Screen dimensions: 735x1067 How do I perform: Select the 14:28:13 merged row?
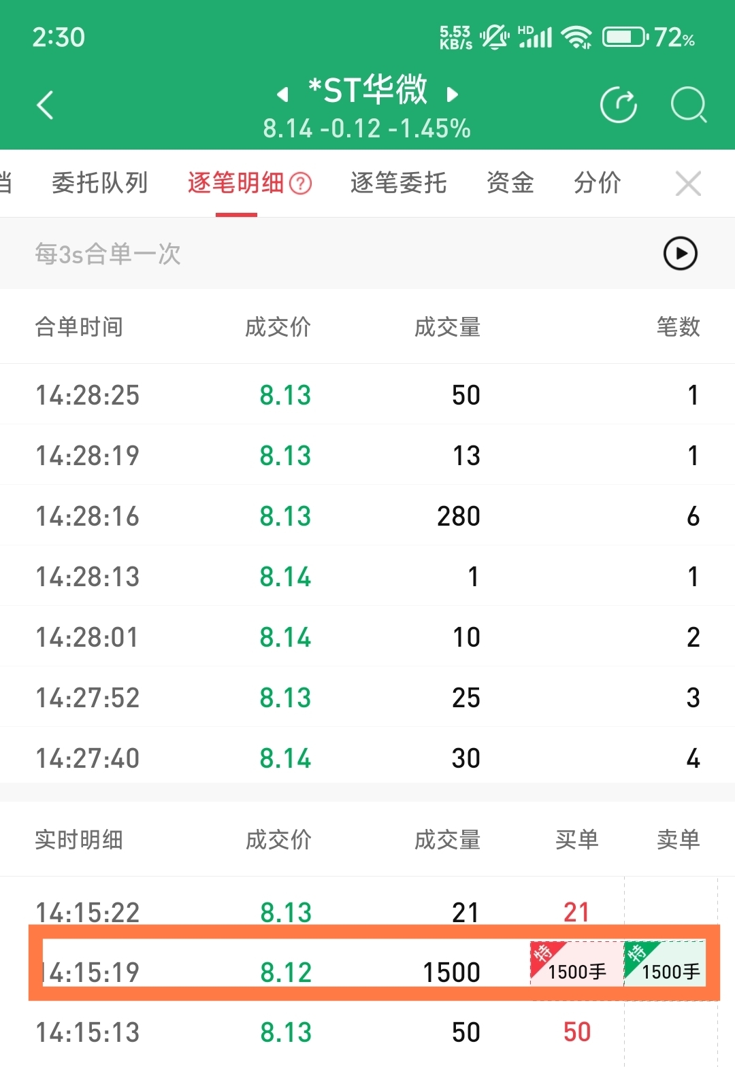(367, 576)
